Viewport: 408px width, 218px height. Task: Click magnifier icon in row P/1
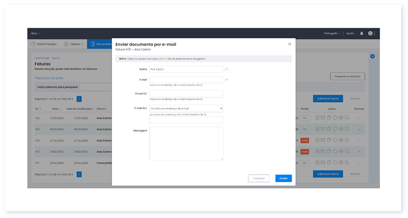[347, 162]
